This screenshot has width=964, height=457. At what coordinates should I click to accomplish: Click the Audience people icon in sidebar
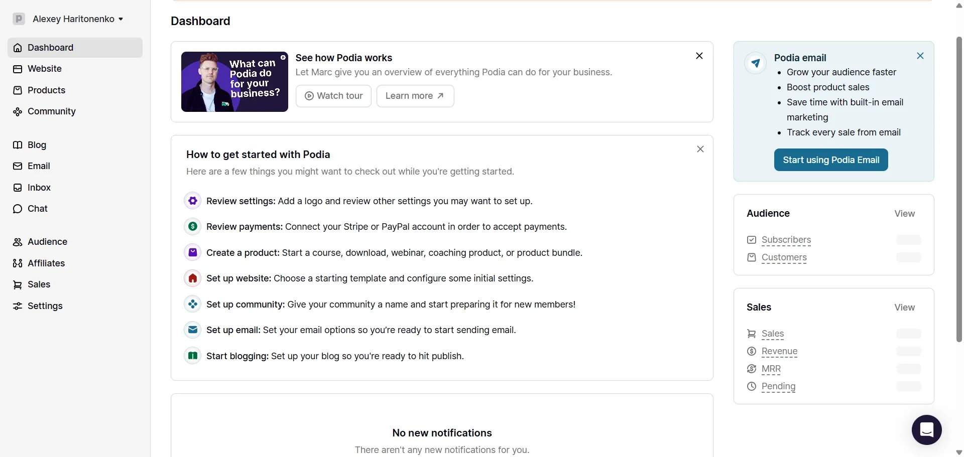pyautogui.click(x=18, y=242)
